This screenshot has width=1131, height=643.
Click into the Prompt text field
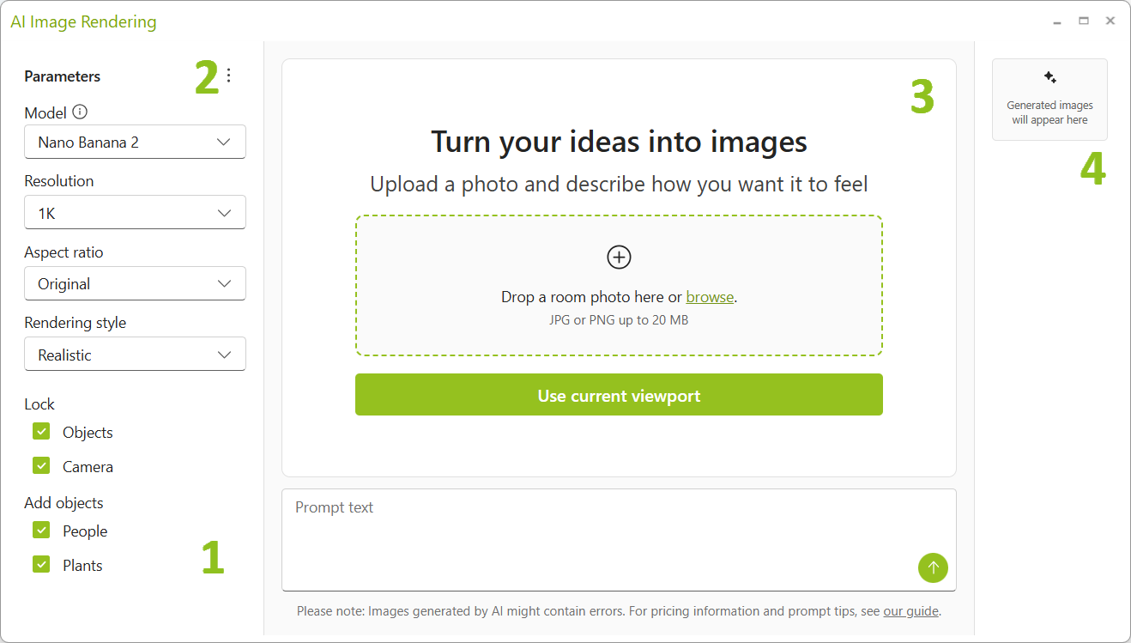[619, 540]
